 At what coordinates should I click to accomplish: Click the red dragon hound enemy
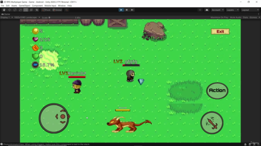coord(129,125)
